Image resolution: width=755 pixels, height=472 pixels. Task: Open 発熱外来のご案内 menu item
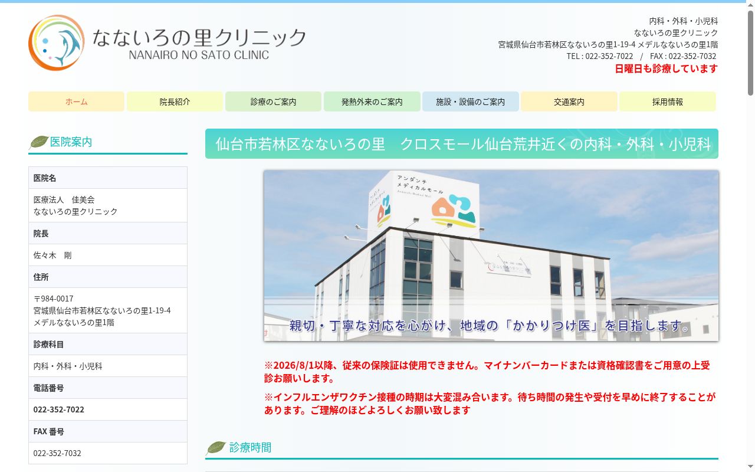(x=372, y=101)
